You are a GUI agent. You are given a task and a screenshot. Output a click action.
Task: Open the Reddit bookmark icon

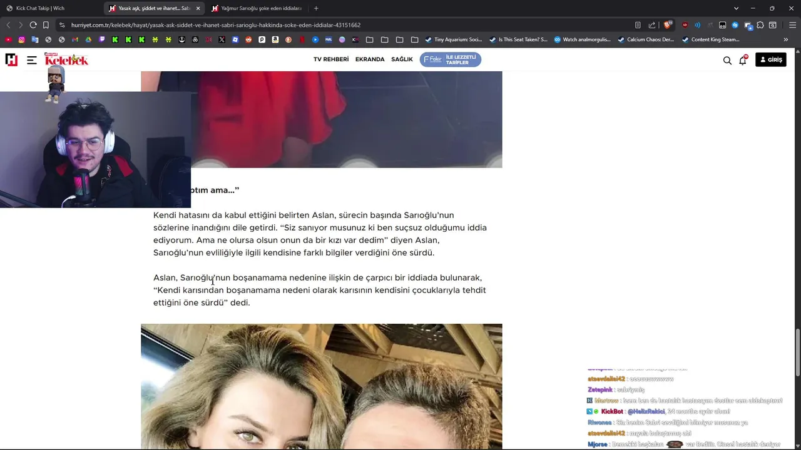click(248, 39)
